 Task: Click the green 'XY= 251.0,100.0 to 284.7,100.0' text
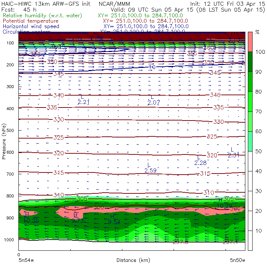point(140,16)
